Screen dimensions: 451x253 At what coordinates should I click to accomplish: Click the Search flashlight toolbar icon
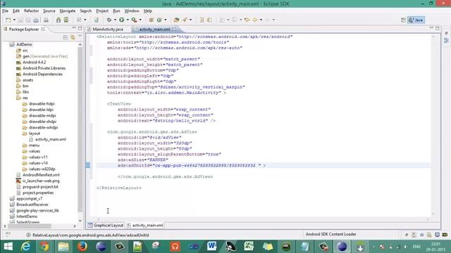click(185, 20)
